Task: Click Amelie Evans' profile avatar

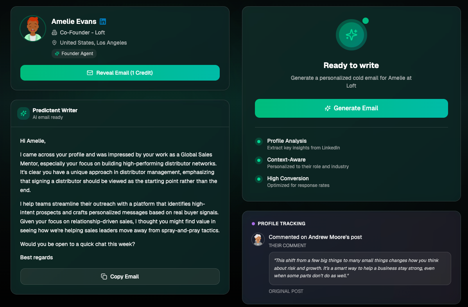Action: pos(33,29)
